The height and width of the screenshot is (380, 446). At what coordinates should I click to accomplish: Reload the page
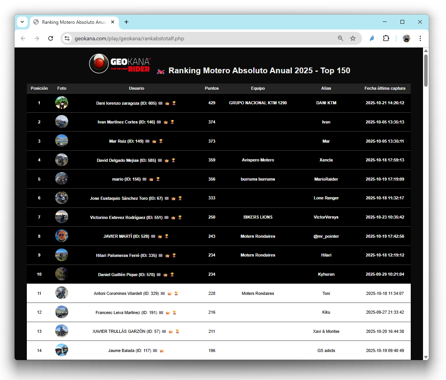pos(51,38)
